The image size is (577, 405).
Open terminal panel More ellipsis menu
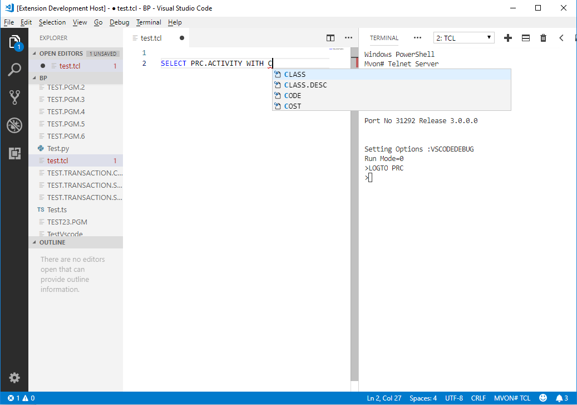[417, 37]
